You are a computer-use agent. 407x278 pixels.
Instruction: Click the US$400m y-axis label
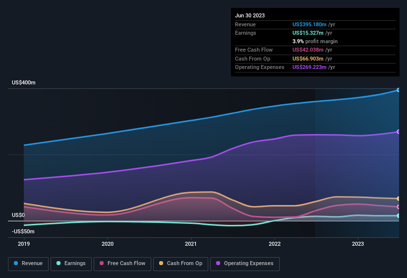point(24,82)
